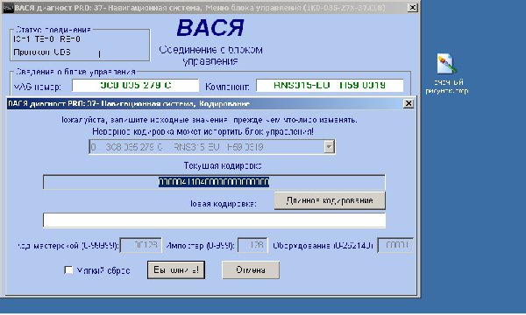Click the VAG number field

click(x=136, y=86)
